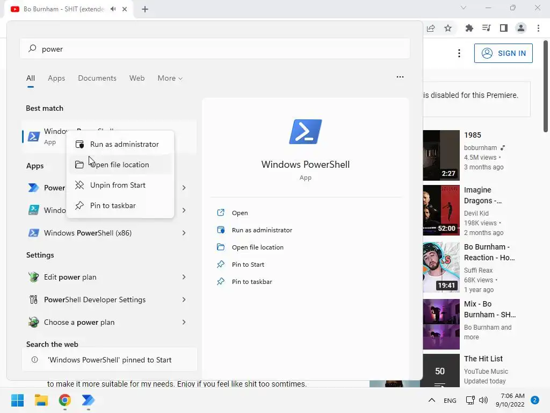Open Google Chrome from taskbar
This screenshot has width=550, height=413.
pos(64,400)
